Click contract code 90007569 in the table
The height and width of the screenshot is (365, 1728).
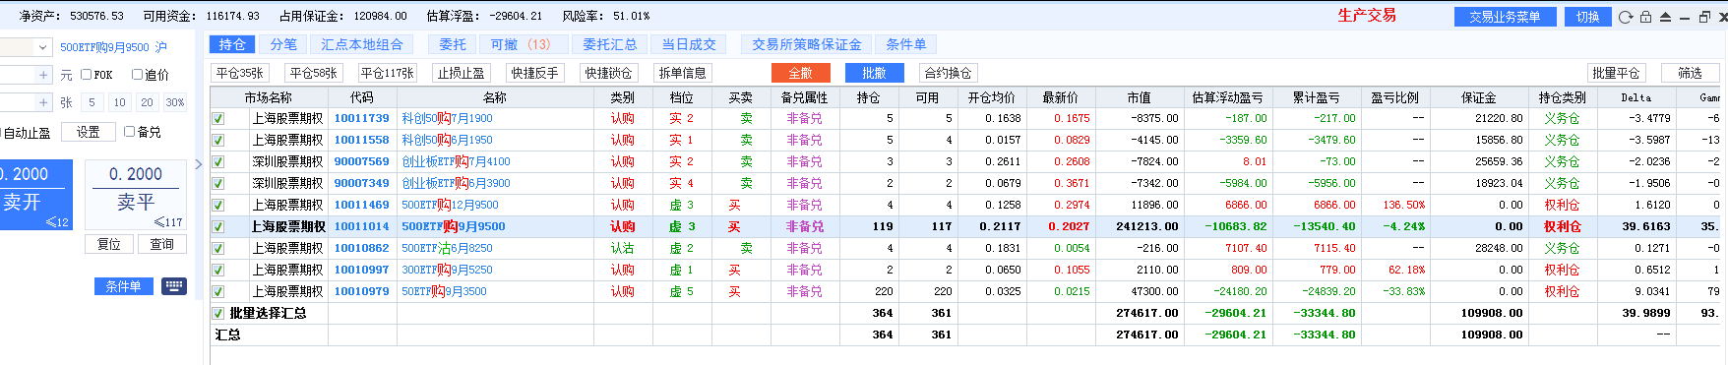[x=361, y=161]
